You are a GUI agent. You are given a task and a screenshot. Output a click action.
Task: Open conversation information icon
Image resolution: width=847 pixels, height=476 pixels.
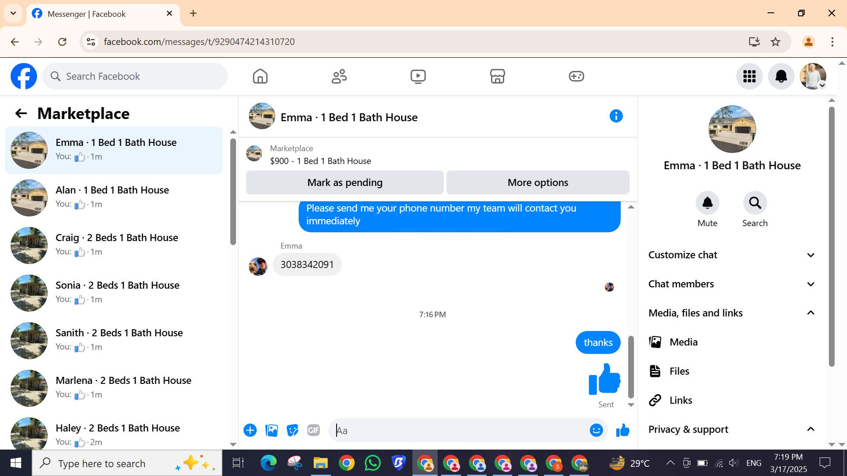(x=616, y=116)
